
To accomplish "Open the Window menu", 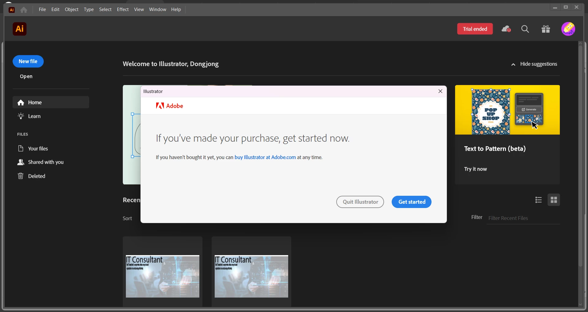I will pos(158,9).
